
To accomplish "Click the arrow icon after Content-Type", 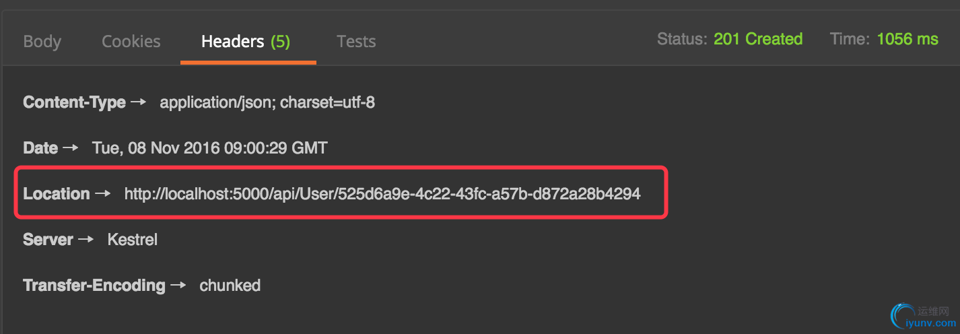I will (x=138, y=102).
